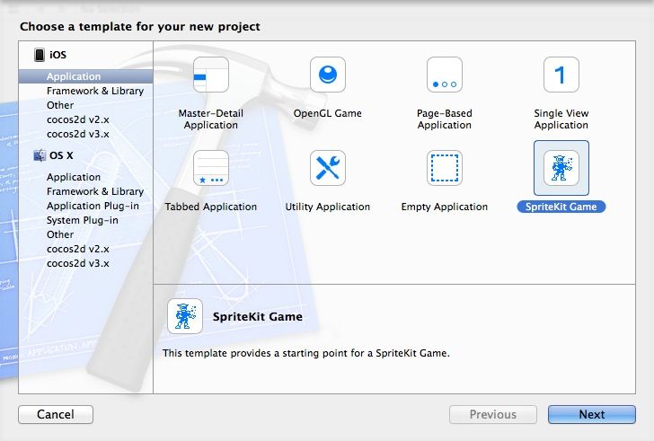Screen dimensions: 654x441
Task: Select System Plug-in category
Action: (x=82, y=220)
